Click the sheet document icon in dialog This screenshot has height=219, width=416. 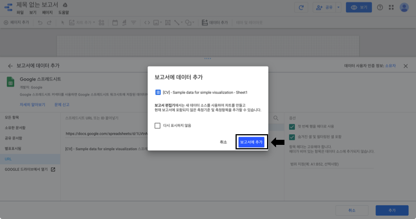point(158,92)
